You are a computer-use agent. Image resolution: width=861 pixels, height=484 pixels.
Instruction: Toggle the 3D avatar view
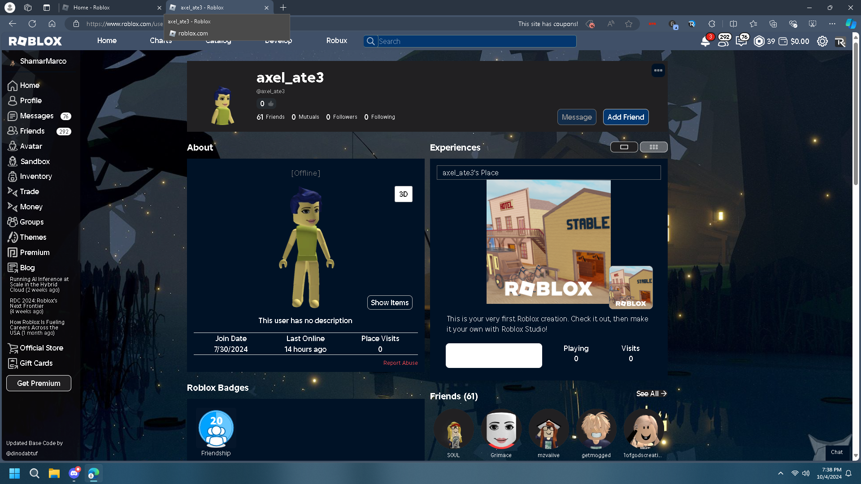click(404, 194)
